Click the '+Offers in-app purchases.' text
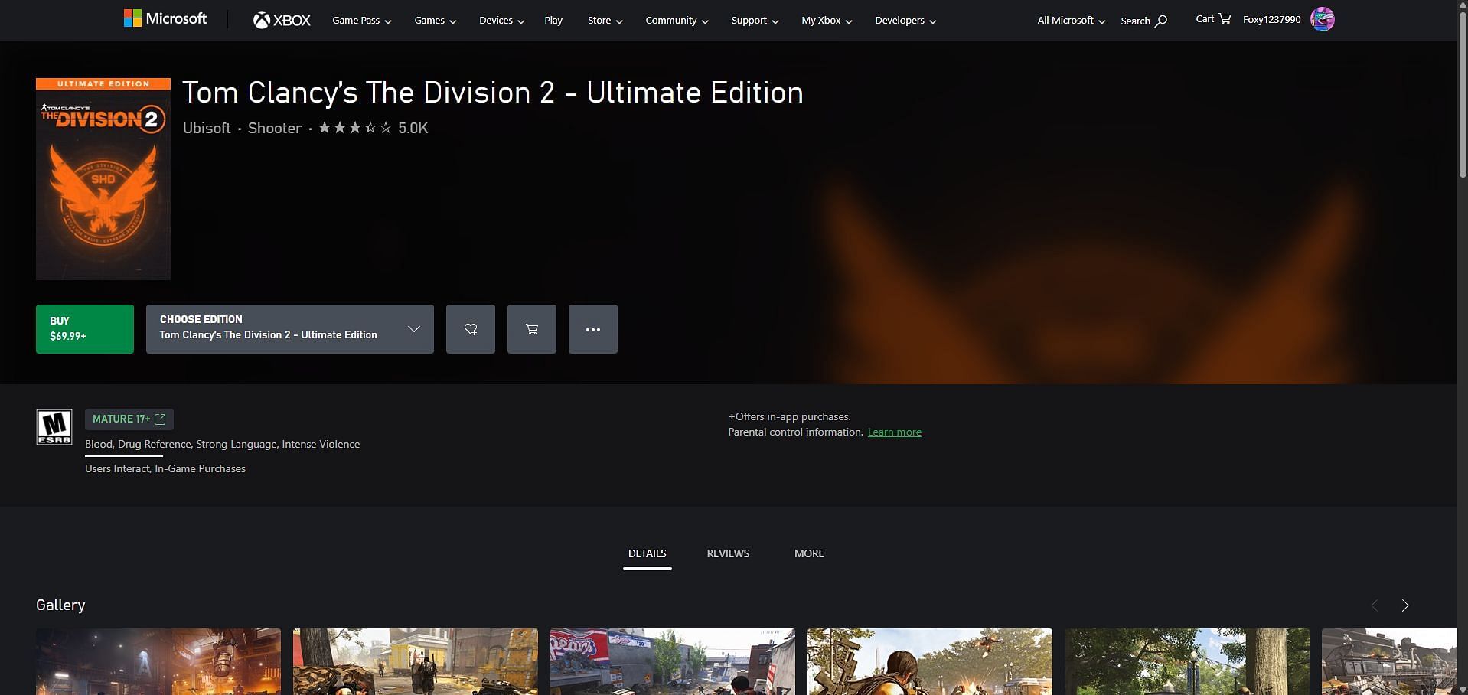This screenshot has width=1468, height=695. [790, 416]
